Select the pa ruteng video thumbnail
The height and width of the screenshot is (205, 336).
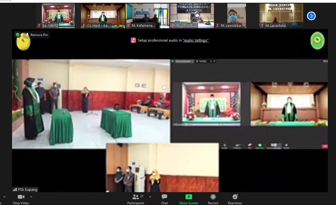tap(58, 16)
